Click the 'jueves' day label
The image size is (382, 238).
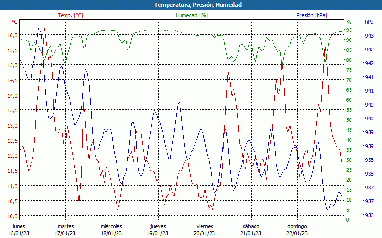coord(158,226)
